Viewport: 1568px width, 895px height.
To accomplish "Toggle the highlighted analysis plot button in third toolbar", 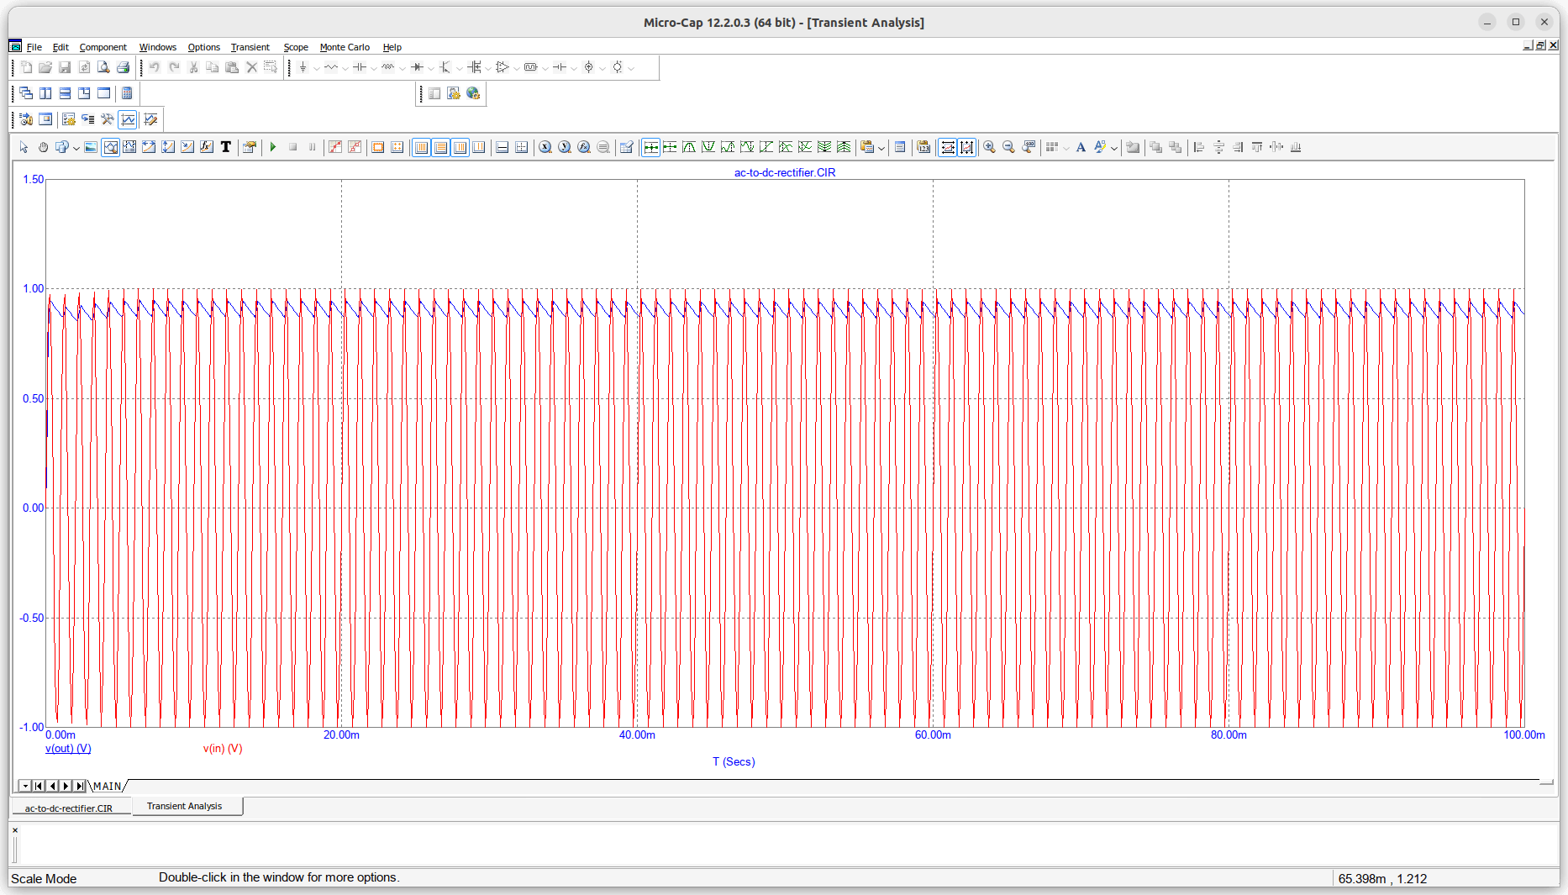I will (x=128, y=119).
